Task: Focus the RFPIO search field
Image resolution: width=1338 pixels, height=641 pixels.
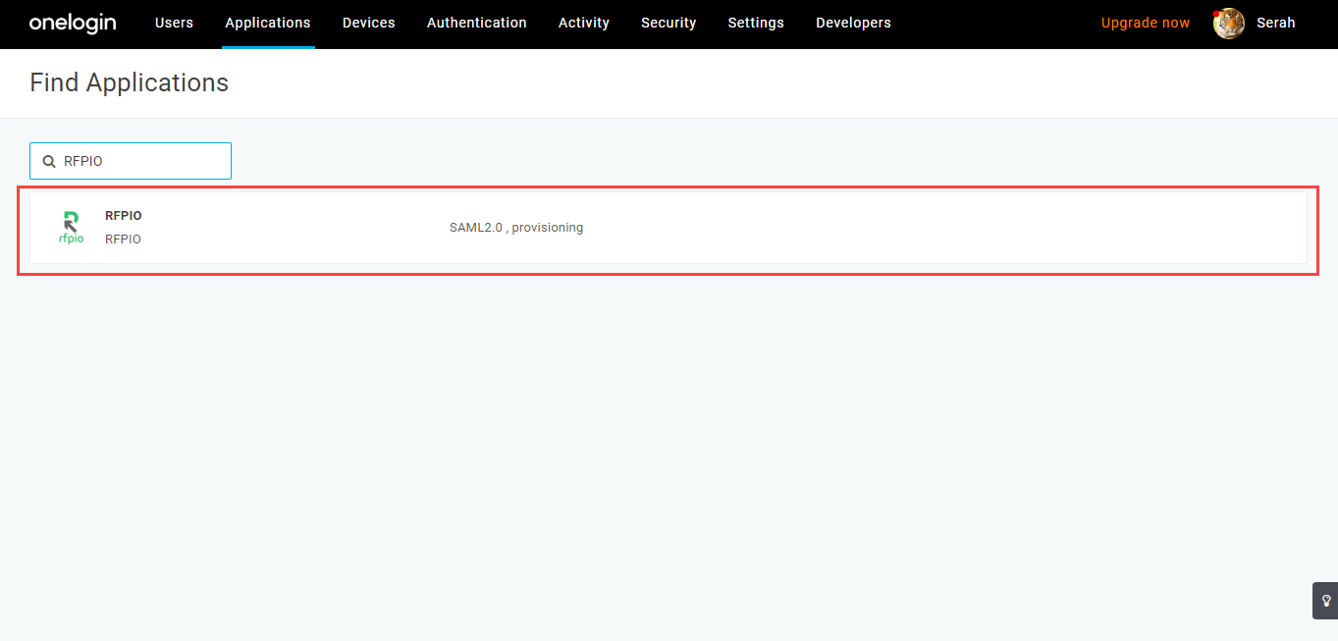Action: point(131,161)
